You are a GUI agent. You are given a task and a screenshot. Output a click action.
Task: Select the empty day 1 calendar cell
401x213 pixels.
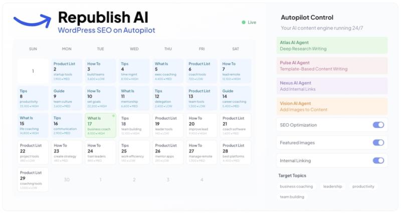point(33,71)
